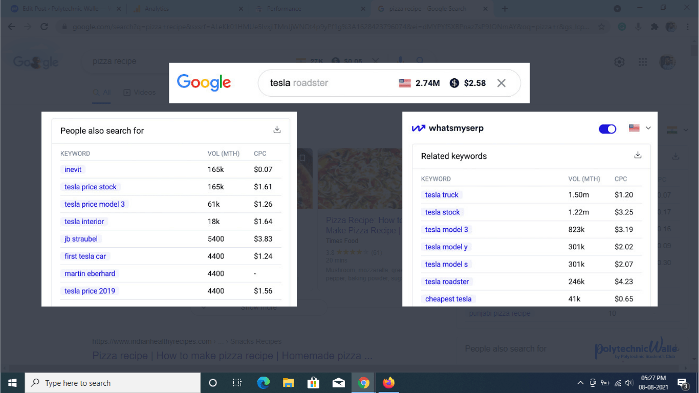The image size is (699, 393).
Task: Switch to the Edit Post Polytechnic Walle tab
Action: [x=67, y=9]
